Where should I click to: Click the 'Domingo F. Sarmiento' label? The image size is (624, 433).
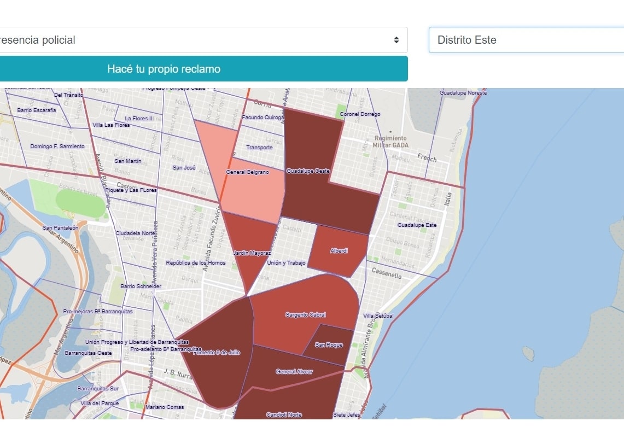point(57,146)
